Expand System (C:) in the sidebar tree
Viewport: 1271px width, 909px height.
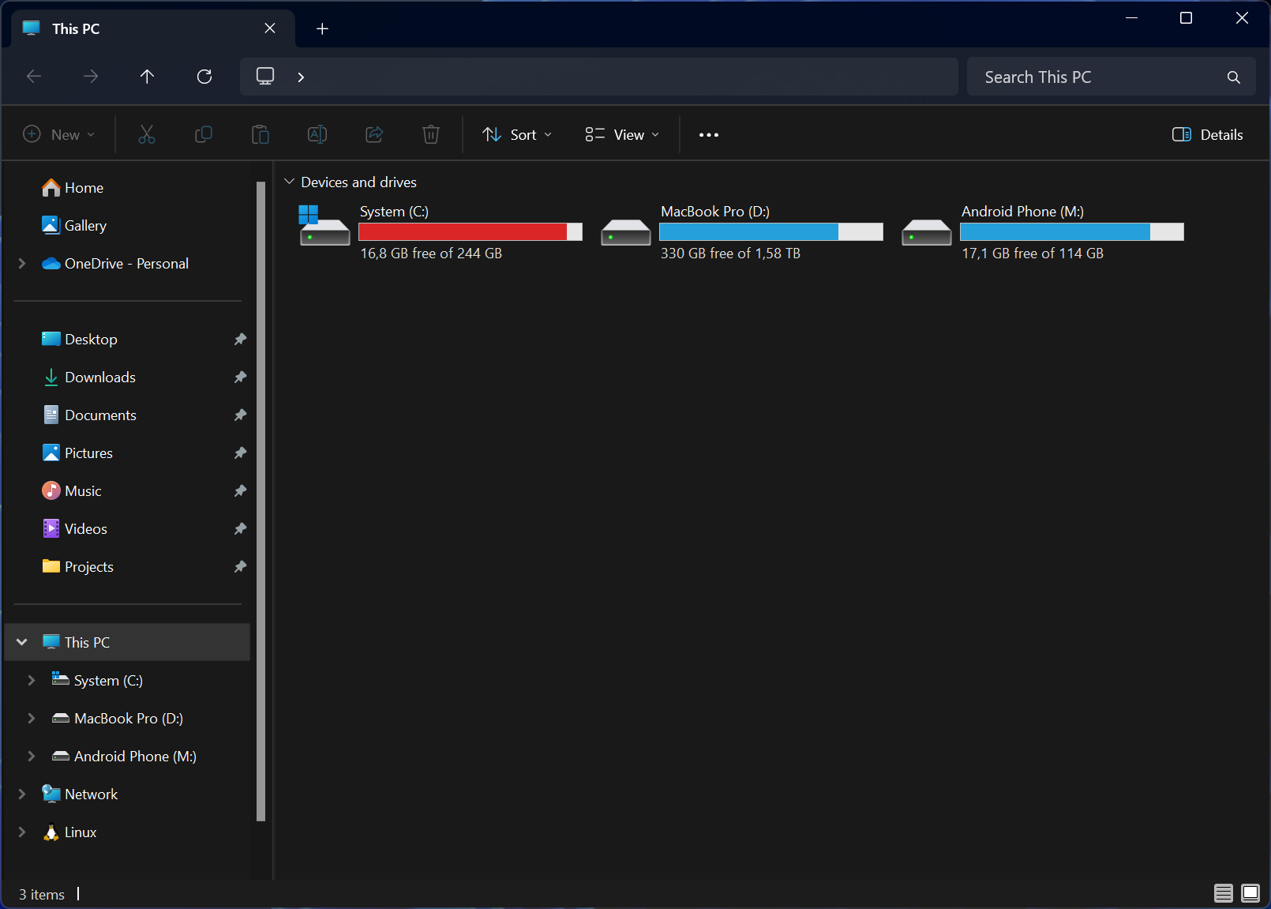(32, 680)
